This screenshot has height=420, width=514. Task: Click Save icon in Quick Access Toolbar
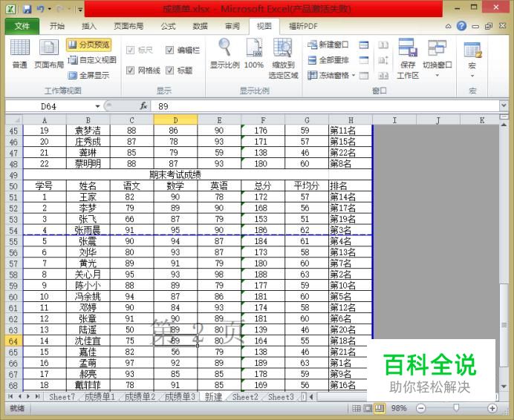[x=27, y=9]
